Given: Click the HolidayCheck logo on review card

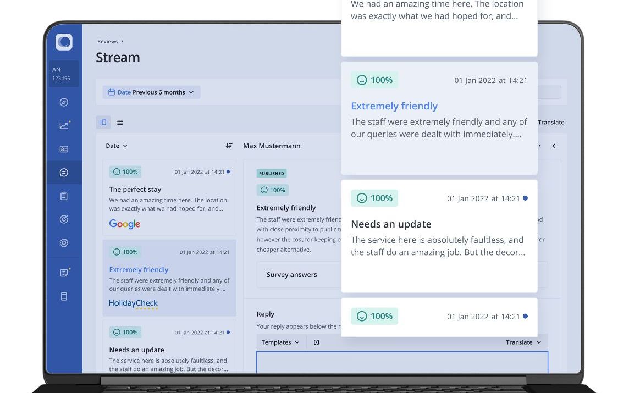Looking at the screenshot, I should tap(133, 303).
